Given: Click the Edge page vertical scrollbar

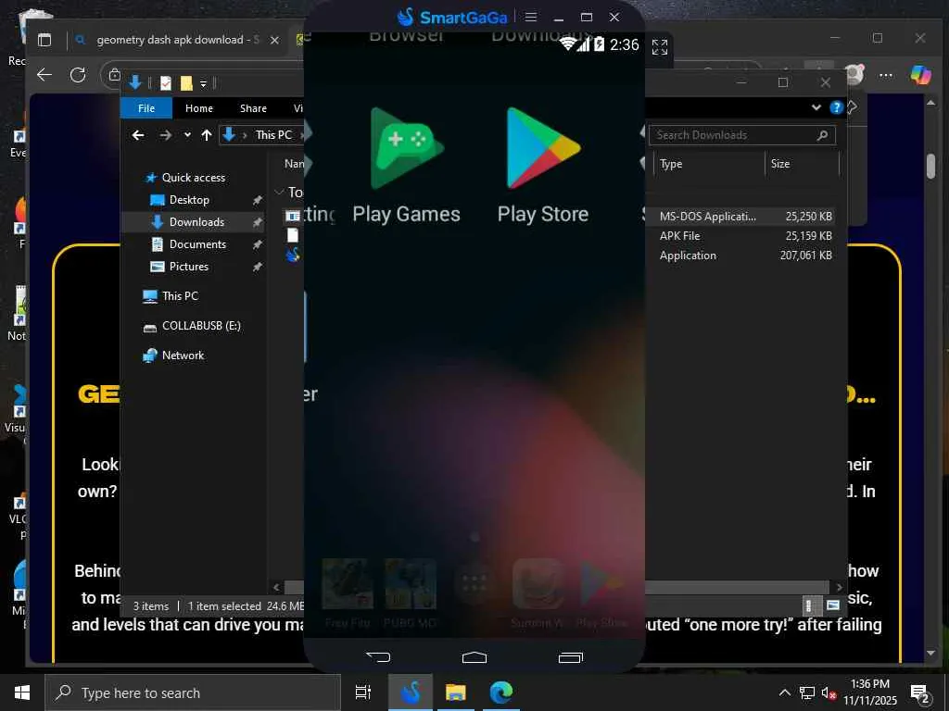Looking at the screenshot, I should (x=930, y=166).
